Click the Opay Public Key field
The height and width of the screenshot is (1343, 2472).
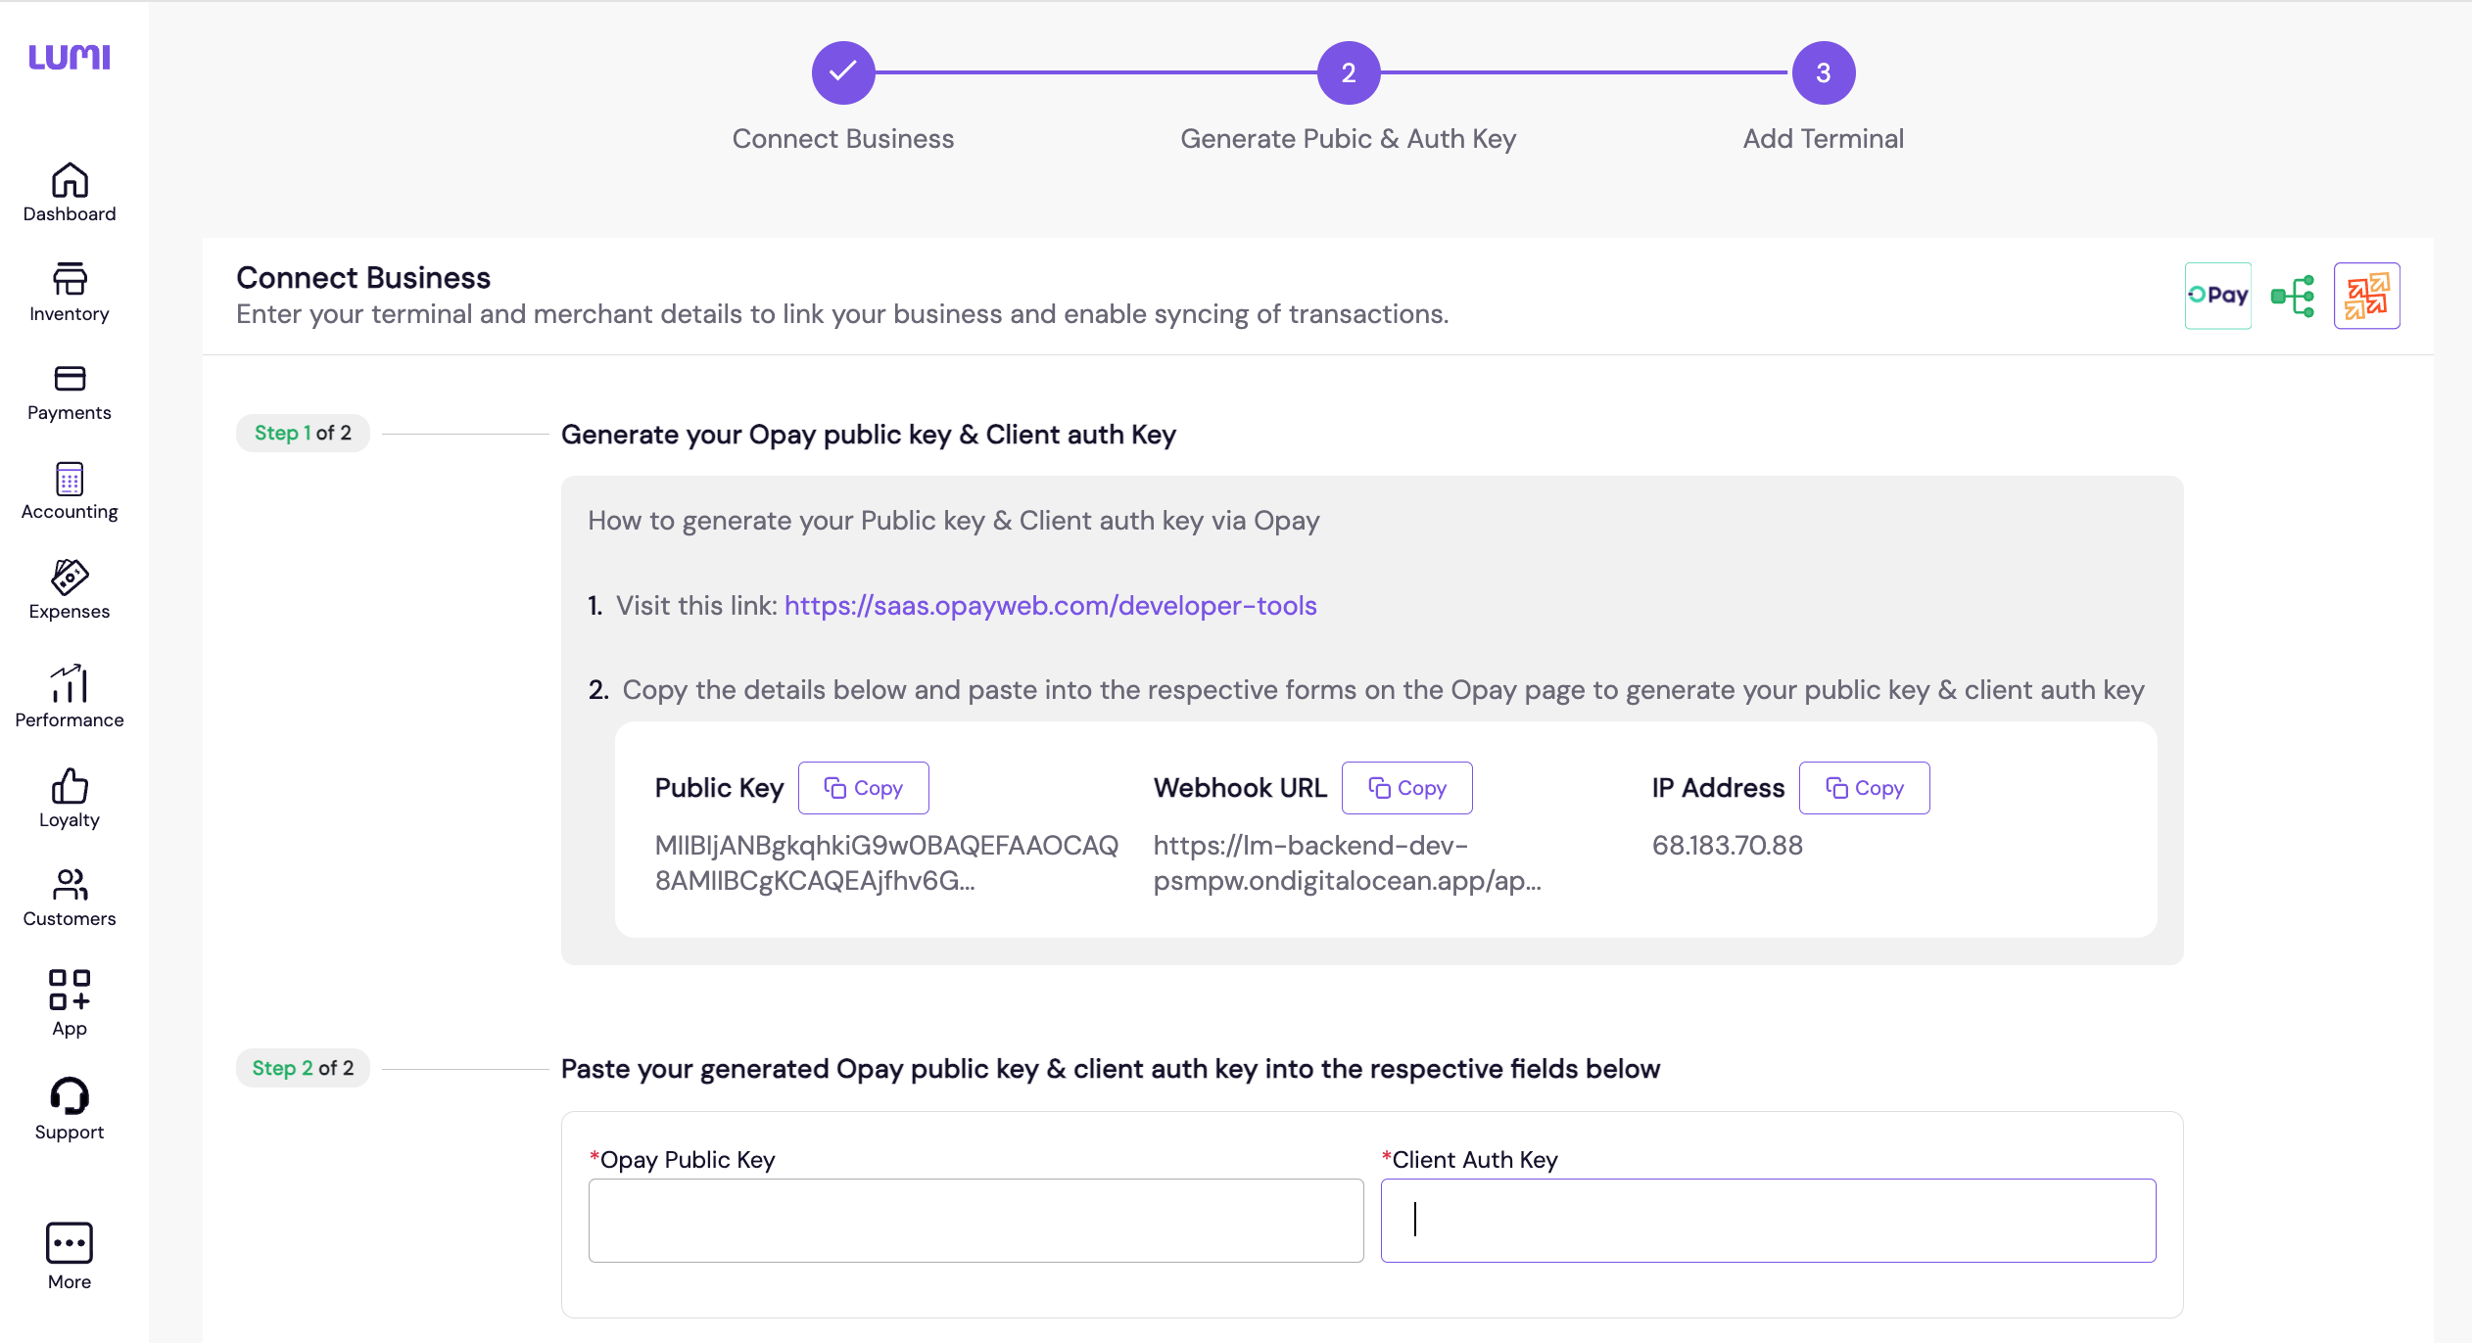[975, 1221]
